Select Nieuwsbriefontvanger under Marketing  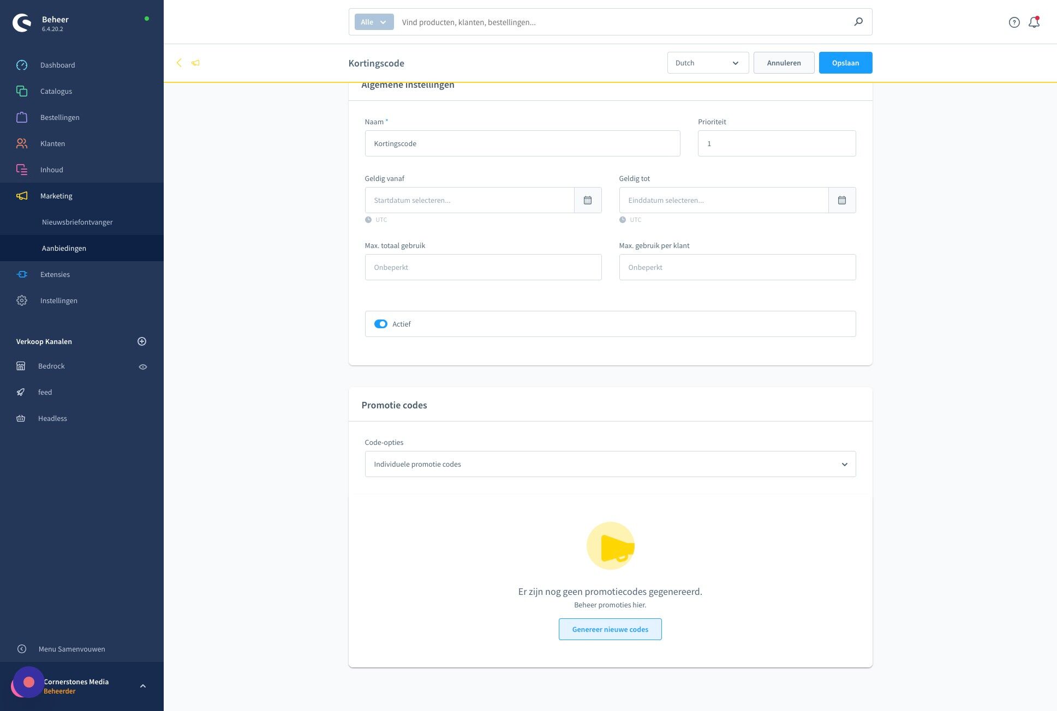point(77,222)
